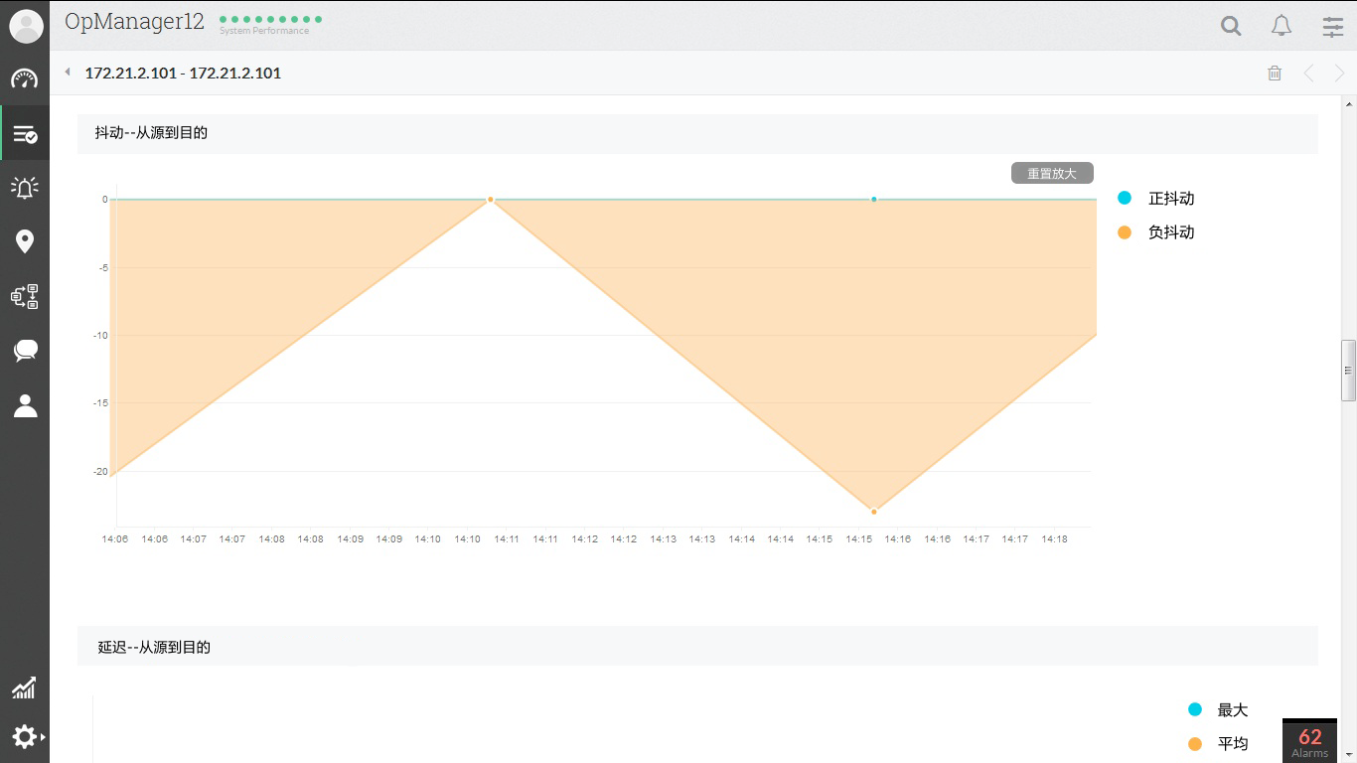Open the user profile avatar
This screenshot has width=1357, height=763.
tap(25, 26)
